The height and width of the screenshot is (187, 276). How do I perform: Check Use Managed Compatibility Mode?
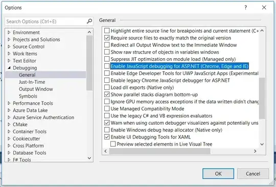click(x=107, y=108)
